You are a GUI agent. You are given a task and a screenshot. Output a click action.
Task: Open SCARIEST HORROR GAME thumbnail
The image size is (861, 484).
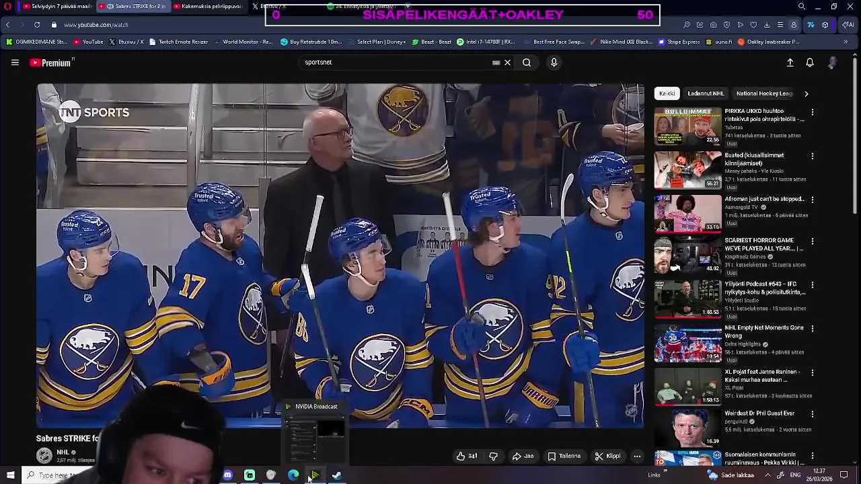click(x=687, y=254)
